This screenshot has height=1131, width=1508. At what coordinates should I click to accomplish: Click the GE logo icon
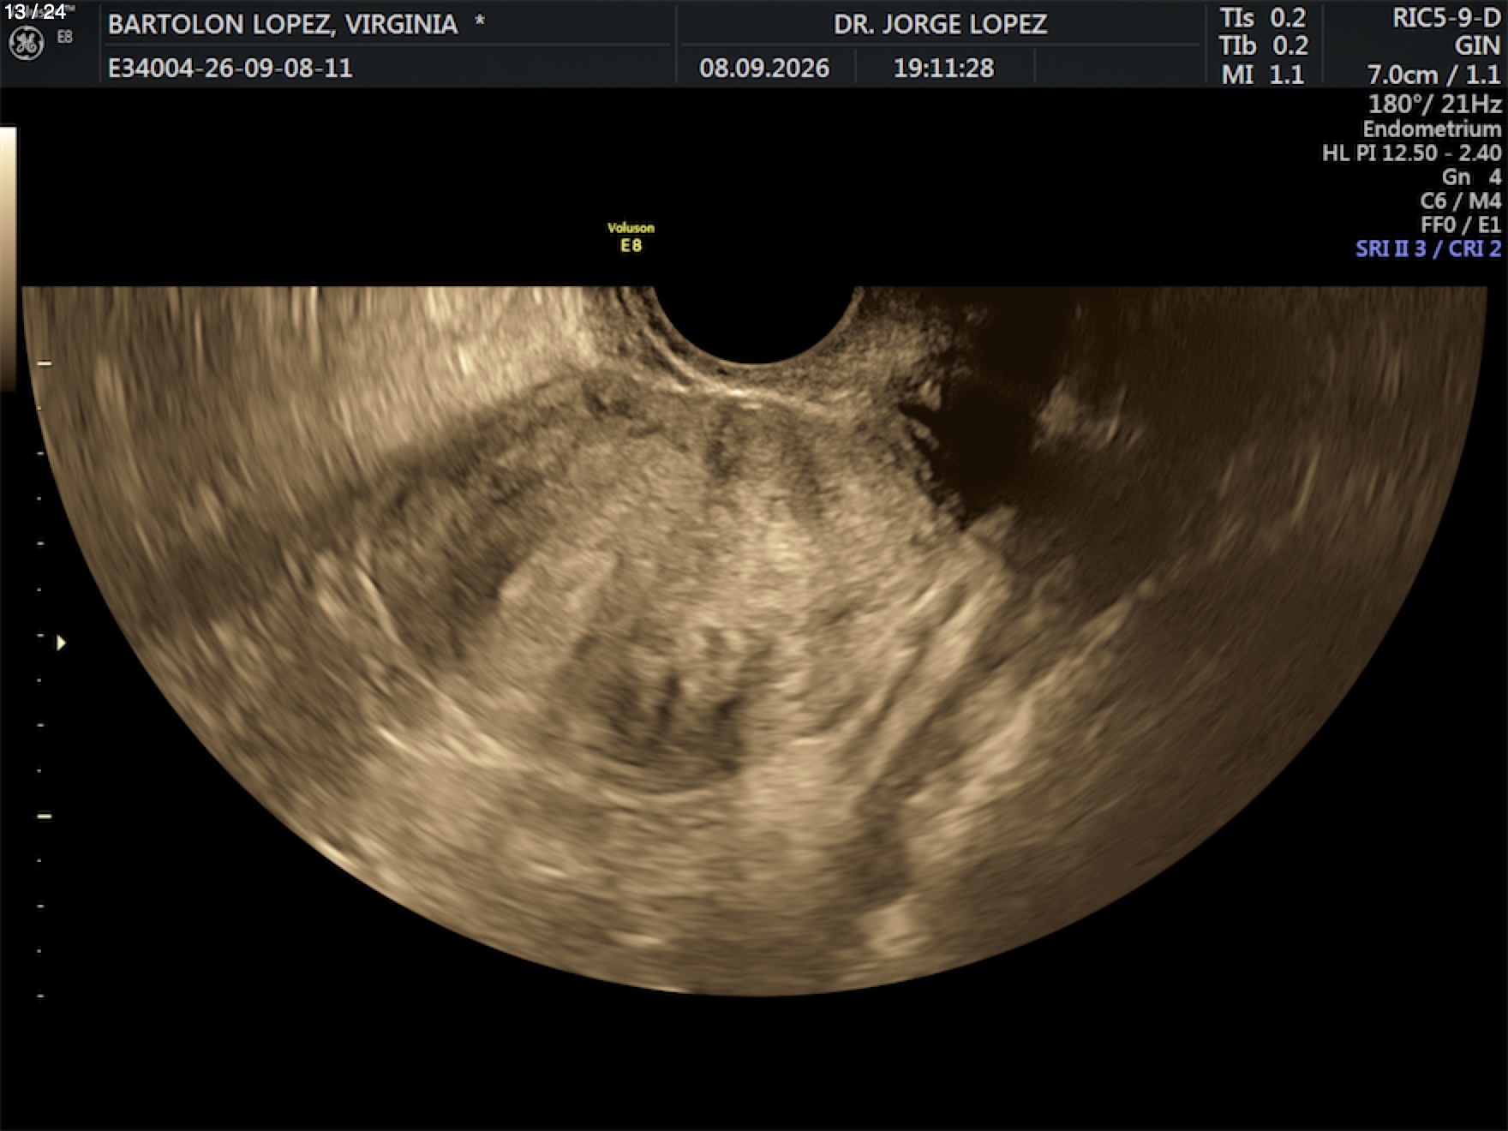coord(26,44)
